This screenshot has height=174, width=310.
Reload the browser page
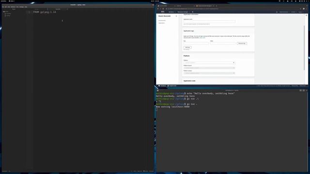tap(163, 9)
